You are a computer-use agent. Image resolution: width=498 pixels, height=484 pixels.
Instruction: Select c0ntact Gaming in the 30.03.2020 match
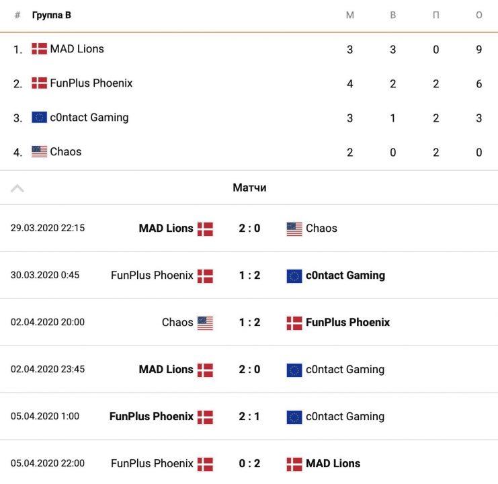tap(345, 276)
